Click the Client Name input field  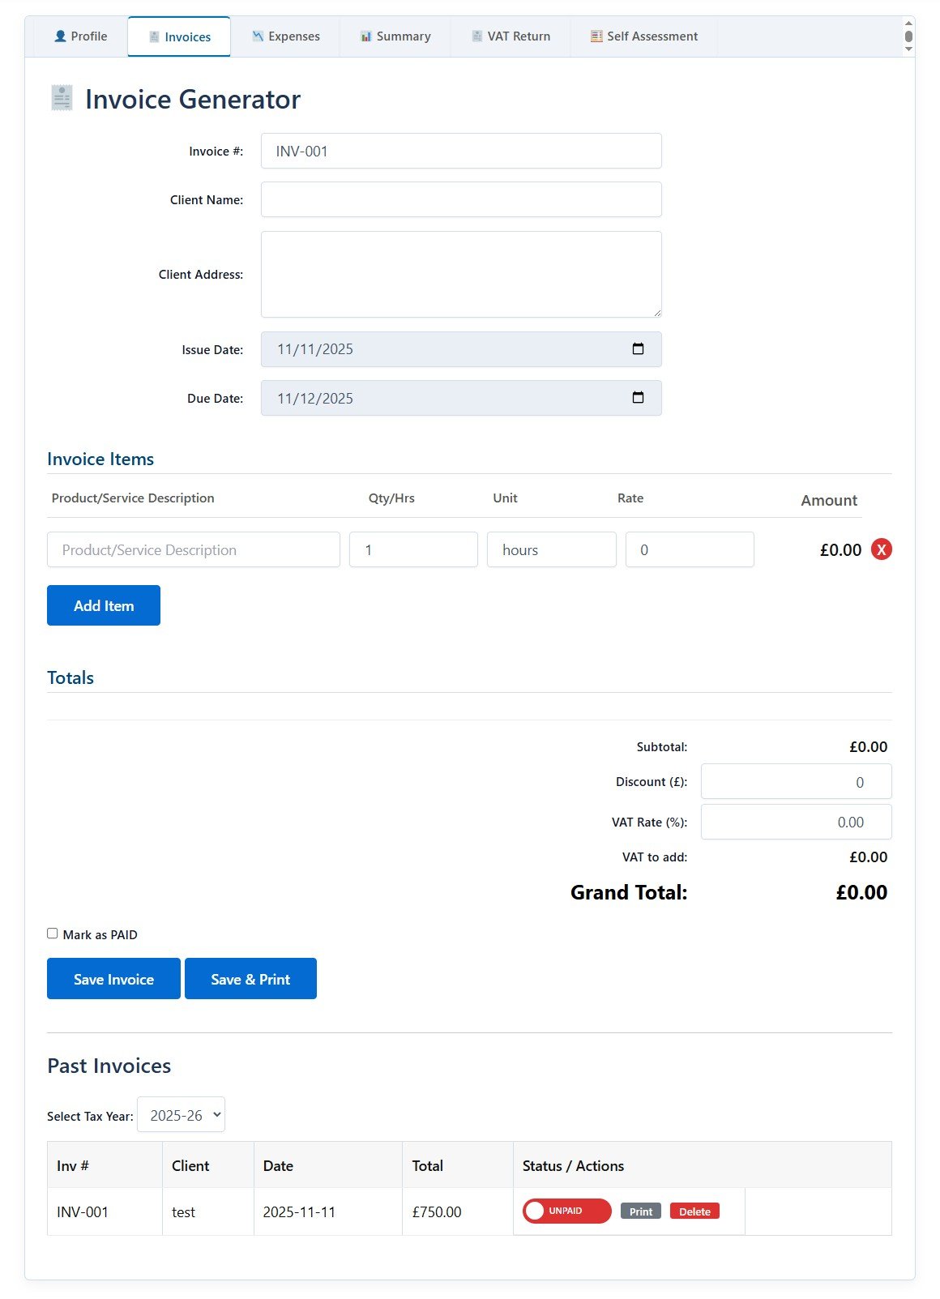coord(461,199)
